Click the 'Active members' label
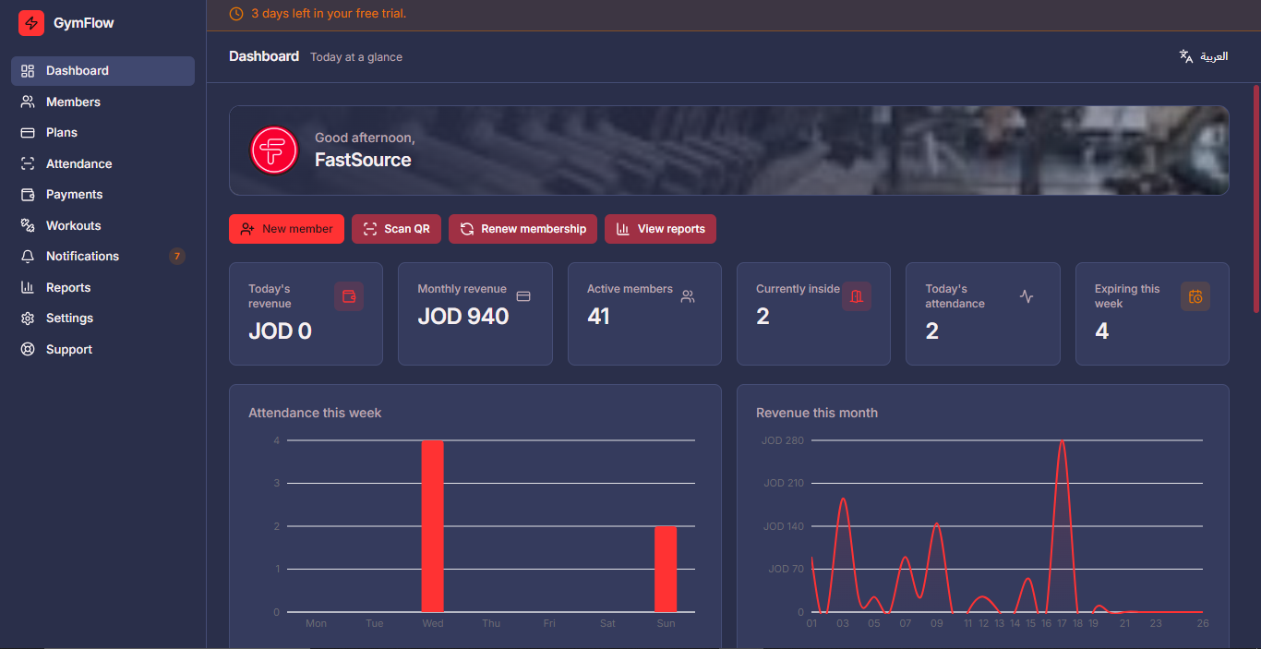Image resolution: width=1261 pixels, height=649 pixels. (x=630, y=289)
